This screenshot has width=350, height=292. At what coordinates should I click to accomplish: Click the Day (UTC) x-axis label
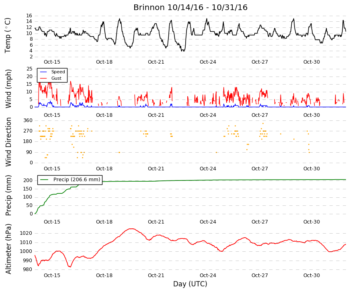[x=190, y=284]
